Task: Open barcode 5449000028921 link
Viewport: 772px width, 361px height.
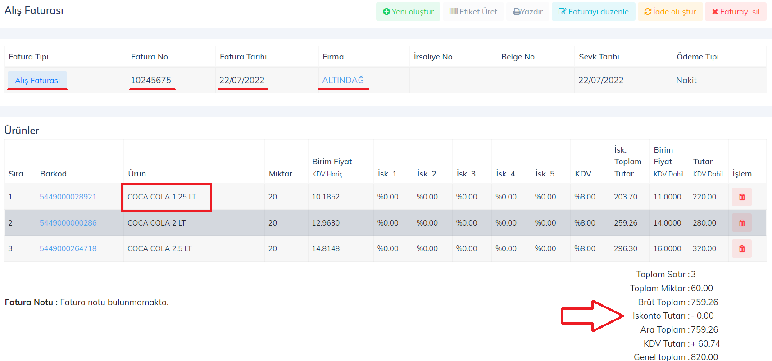Action: (68, 197)
